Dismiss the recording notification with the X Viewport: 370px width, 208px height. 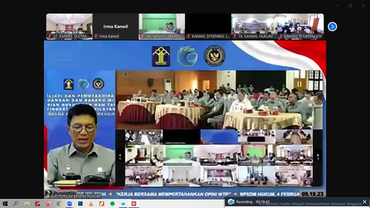tap(365, 202)
